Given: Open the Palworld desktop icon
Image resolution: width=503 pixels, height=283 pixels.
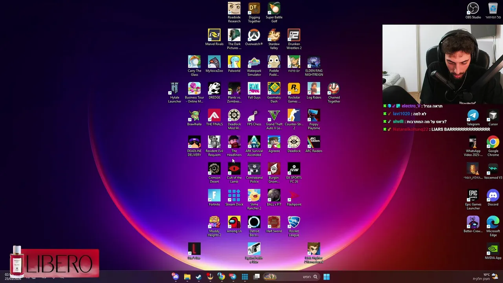Looking at the screenshot, I should click(x=234, y=64).
